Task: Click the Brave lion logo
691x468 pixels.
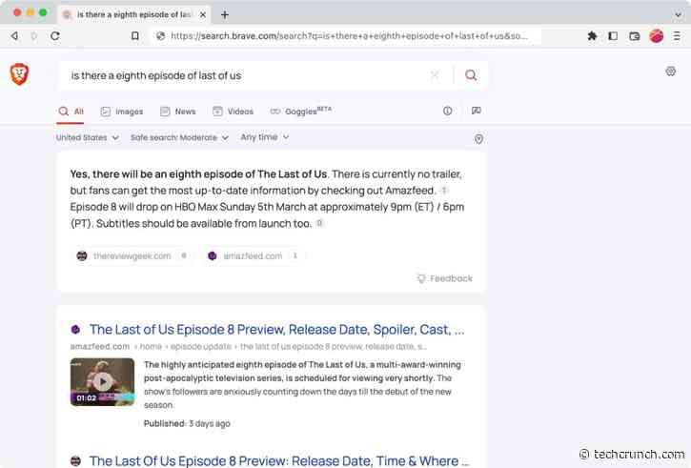Action: point(19,74)
